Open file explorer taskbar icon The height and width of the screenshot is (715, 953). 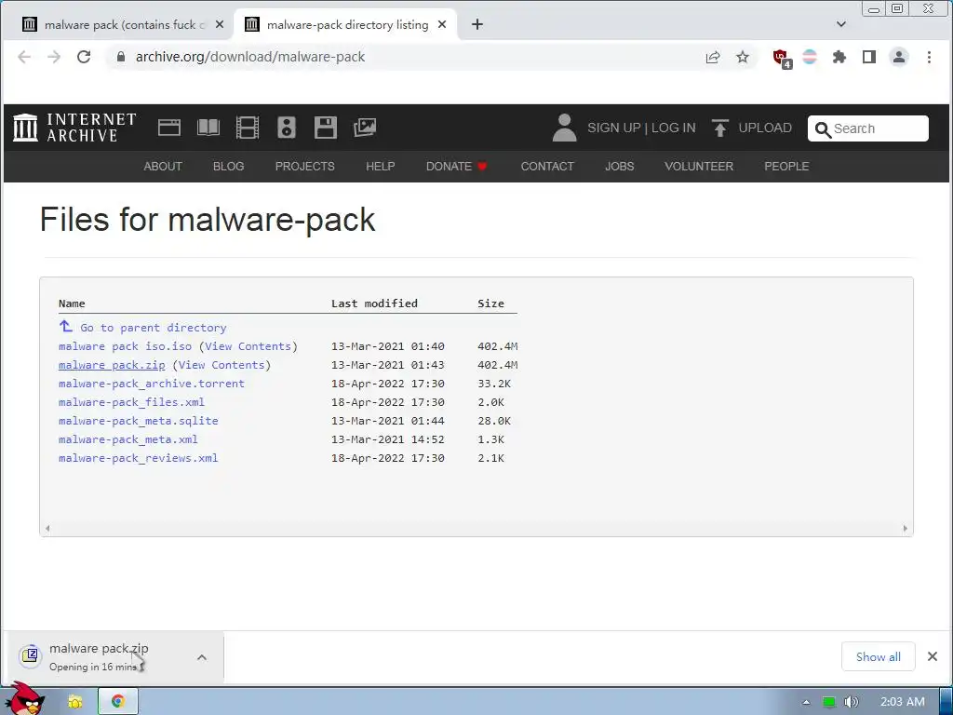tap(75, 702)
